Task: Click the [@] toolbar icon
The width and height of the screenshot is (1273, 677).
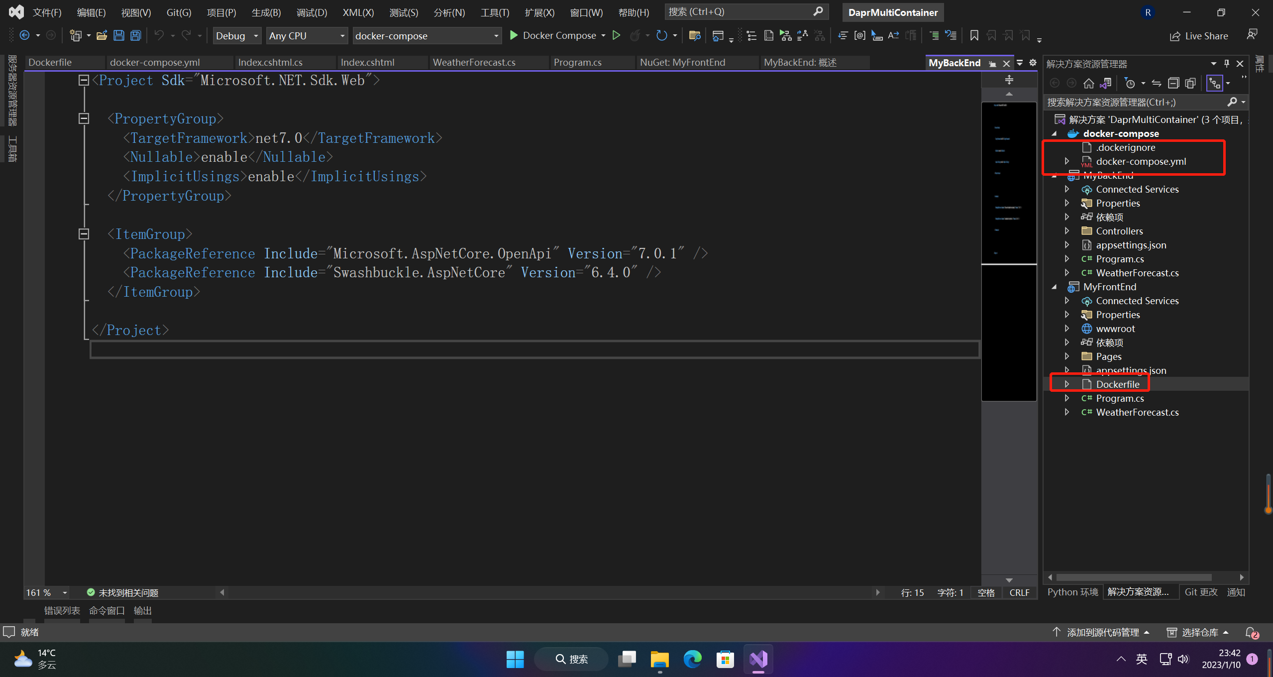Action: pos(859,35)
